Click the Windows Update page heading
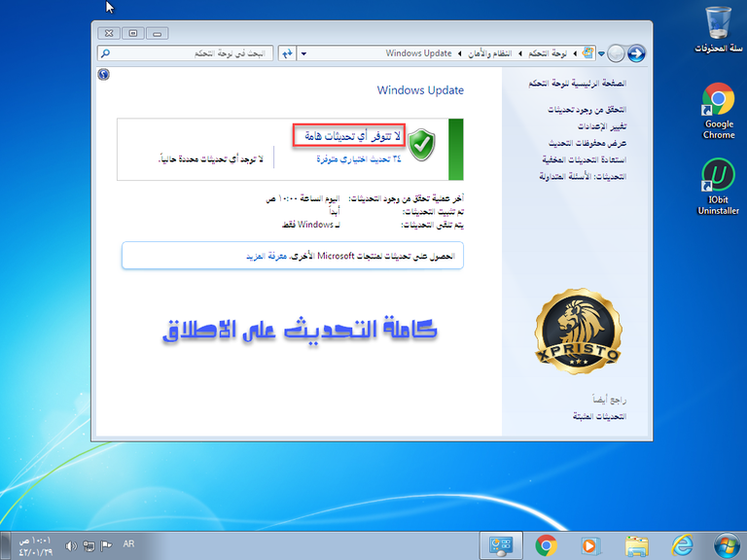This screenshot has width=747, height=560. (420, 90)
